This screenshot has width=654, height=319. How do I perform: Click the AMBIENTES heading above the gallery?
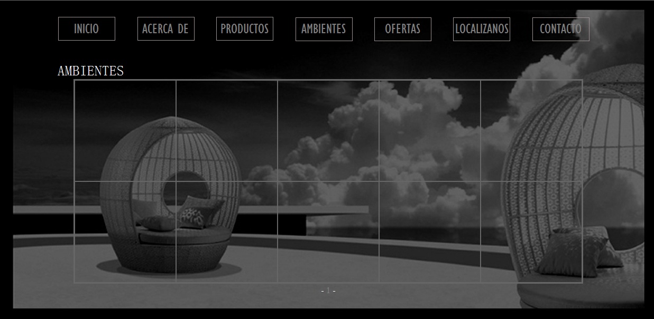pyautogui.click(x=90, y=71)
